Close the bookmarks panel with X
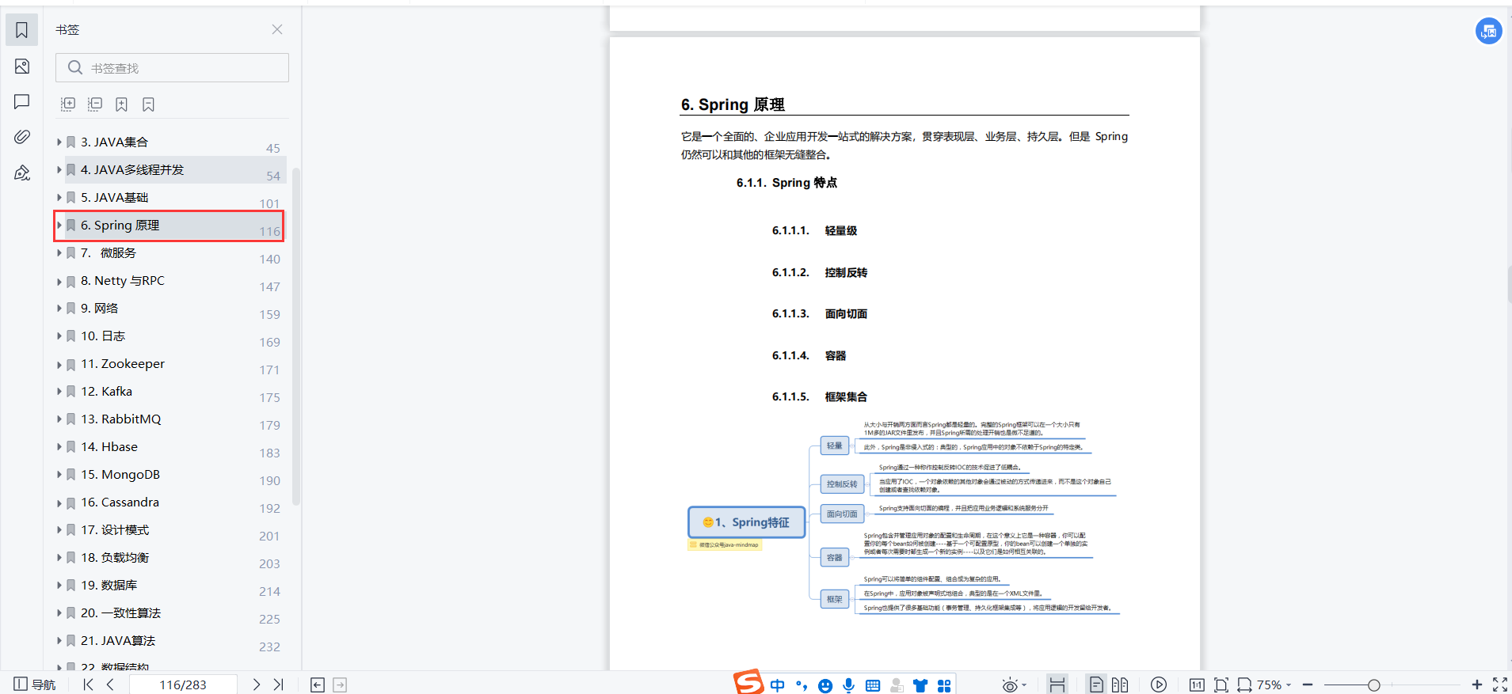Screen dimensions: 1512x694 click(x=277, y=29)
